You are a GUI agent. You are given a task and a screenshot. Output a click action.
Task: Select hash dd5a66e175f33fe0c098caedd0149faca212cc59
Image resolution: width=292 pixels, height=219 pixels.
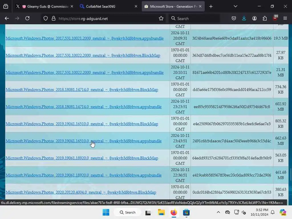pos(232,90)
